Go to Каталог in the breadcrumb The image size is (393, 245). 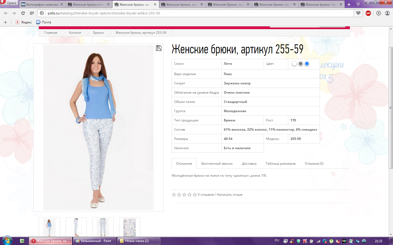[75, 33]
